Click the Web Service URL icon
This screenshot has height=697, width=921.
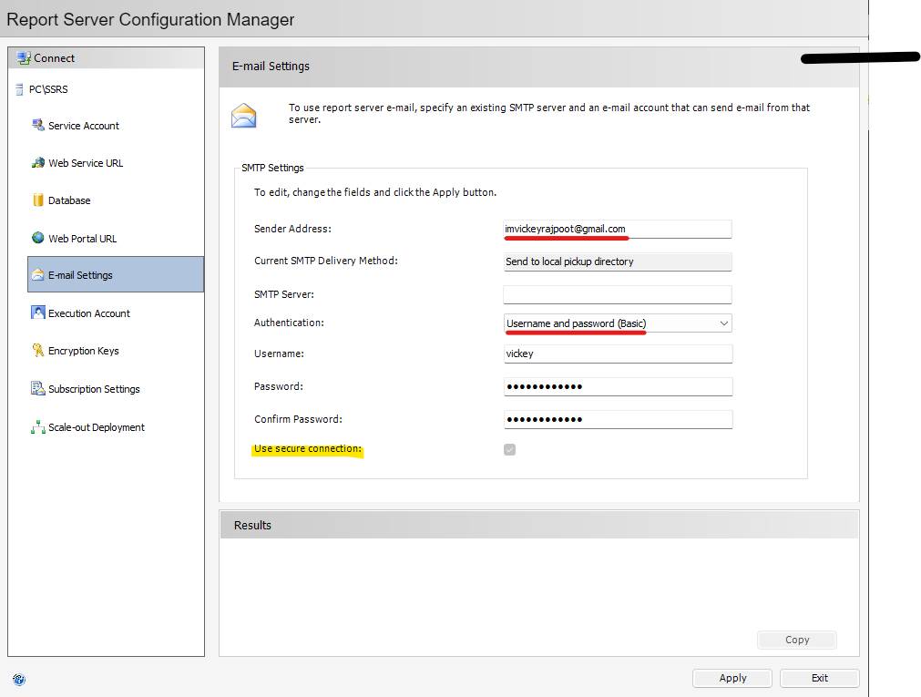point(38,163)
